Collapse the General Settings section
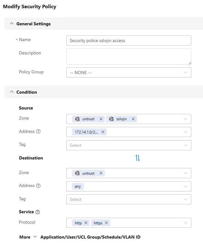The image size is (203, 243). [12, 24]
